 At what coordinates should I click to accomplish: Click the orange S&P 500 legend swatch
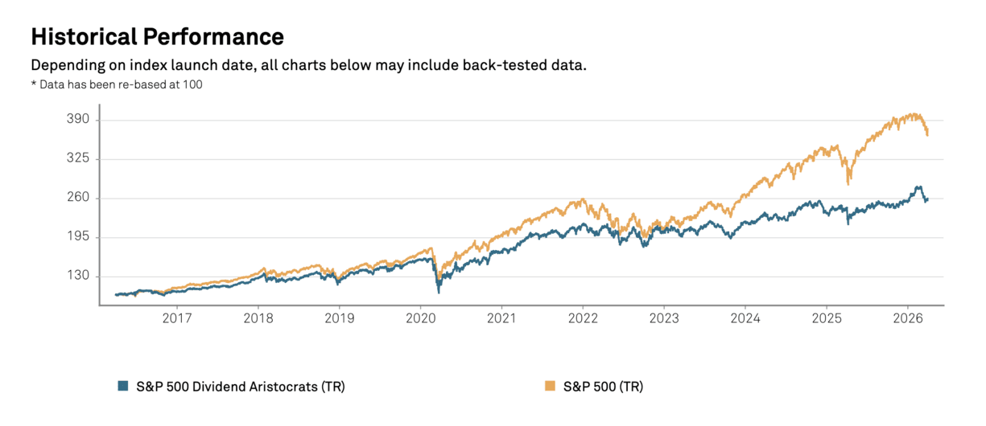[551, 387]
